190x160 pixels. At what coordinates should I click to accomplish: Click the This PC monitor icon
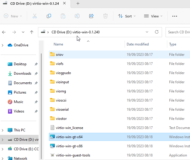point(10,130)
